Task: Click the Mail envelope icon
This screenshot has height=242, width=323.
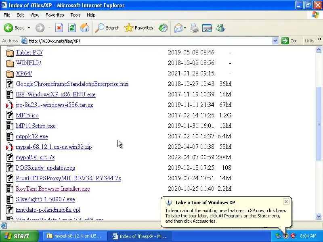Action: 178,28
